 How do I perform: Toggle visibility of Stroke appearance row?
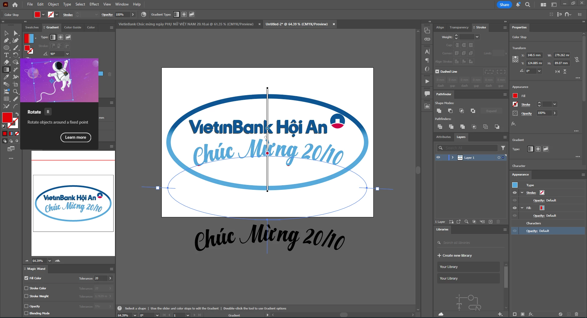click(x=515, y=193)
